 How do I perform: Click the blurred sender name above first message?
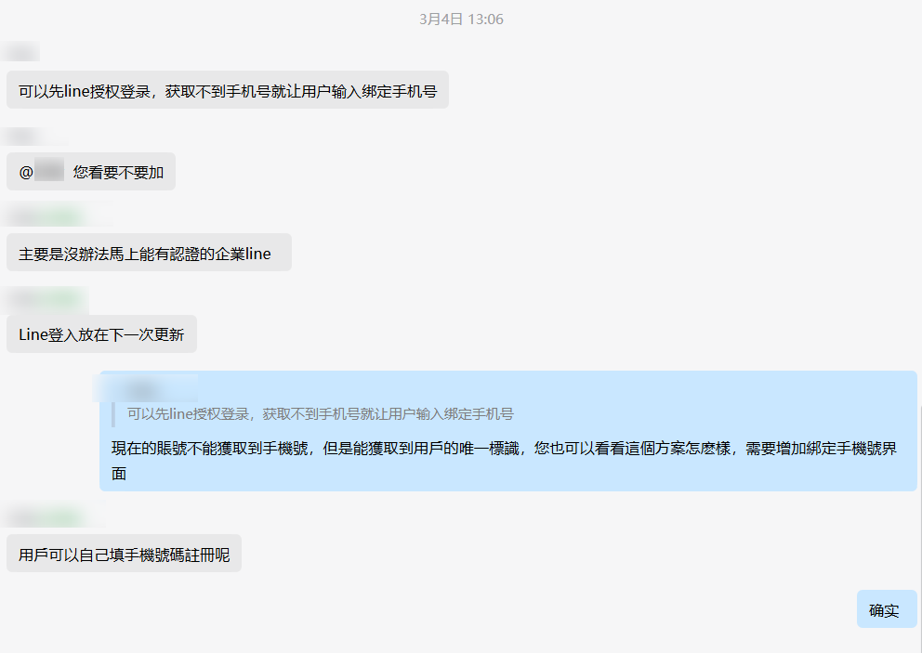click(20, 52)
